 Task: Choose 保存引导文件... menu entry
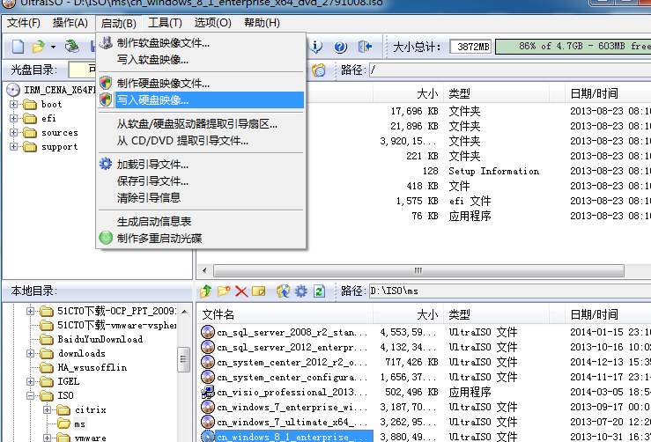pyautogui.click(x=202, y=181)
